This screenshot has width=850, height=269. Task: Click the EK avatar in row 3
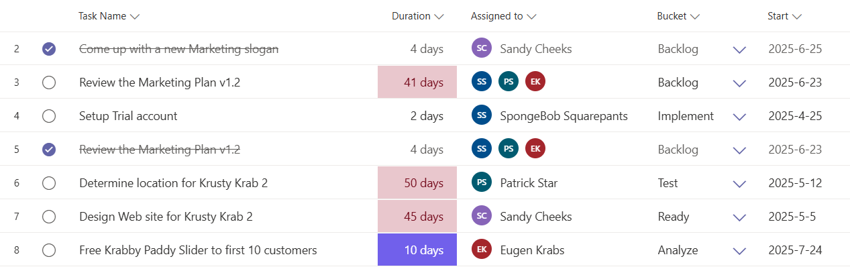click(535, 82)
